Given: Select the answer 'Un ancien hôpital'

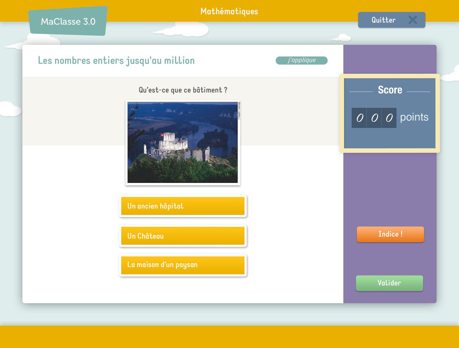Looking at the screenshot, I should (x=183, y=206).
